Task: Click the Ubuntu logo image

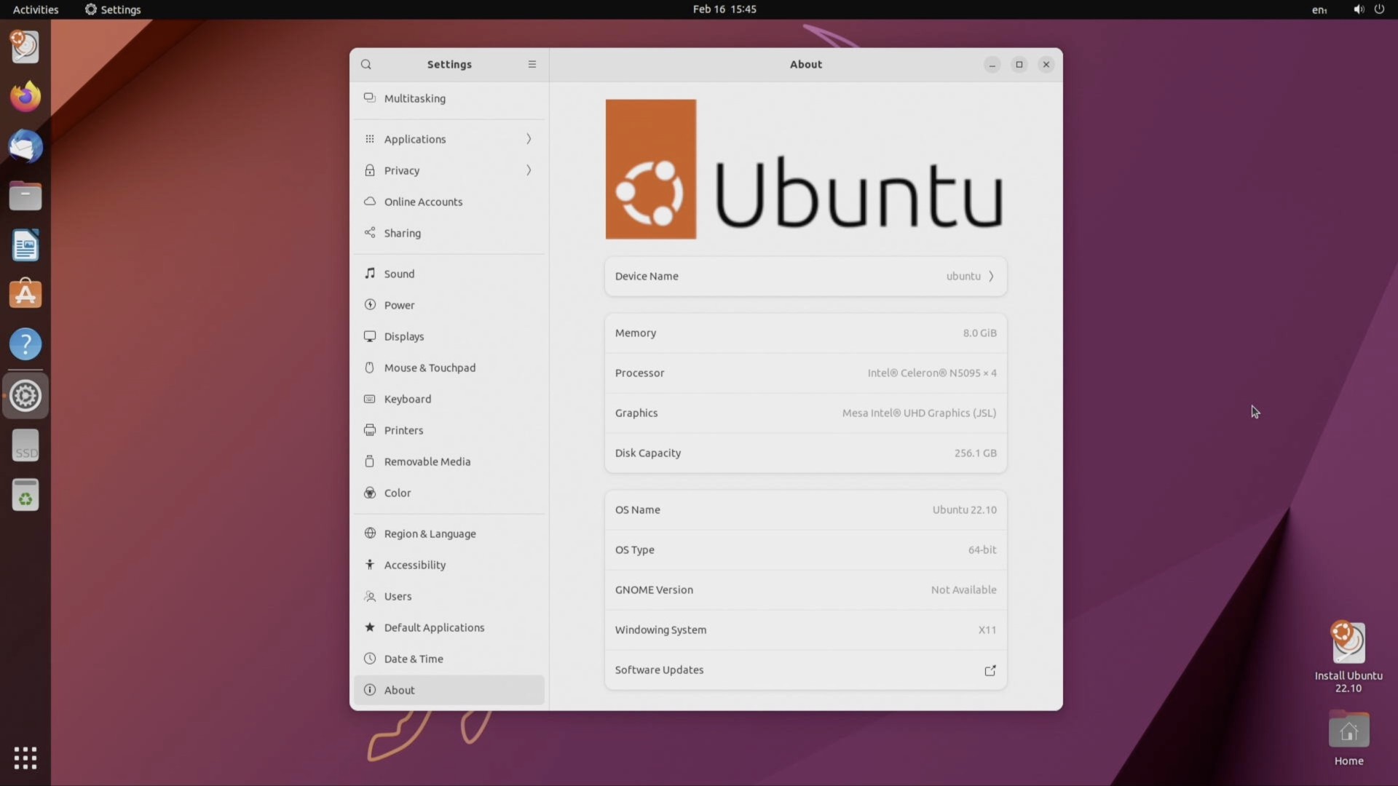Action: 805,170
